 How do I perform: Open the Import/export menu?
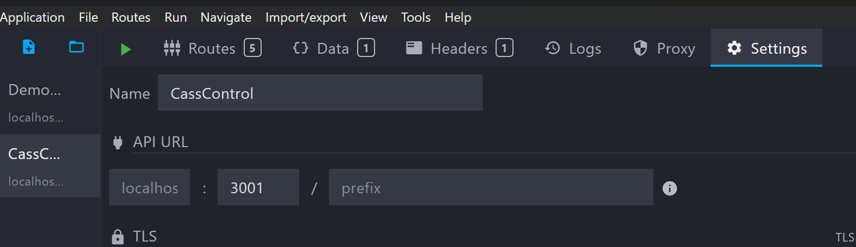(306, 17)
